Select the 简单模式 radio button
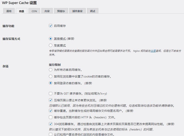184x136 pixels. tap(50, 39)
